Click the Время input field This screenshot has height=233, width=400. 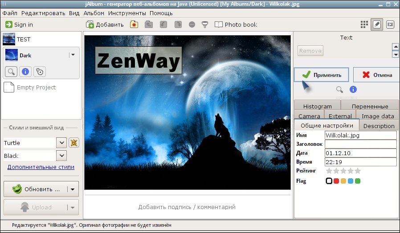pos(361,162)
